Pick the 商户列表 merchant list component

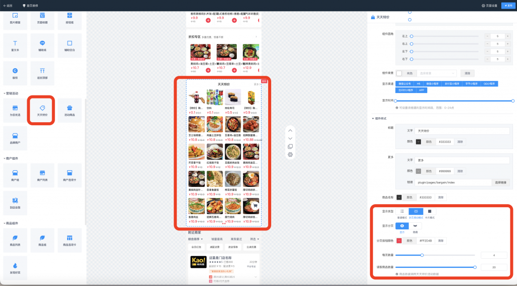42,175
